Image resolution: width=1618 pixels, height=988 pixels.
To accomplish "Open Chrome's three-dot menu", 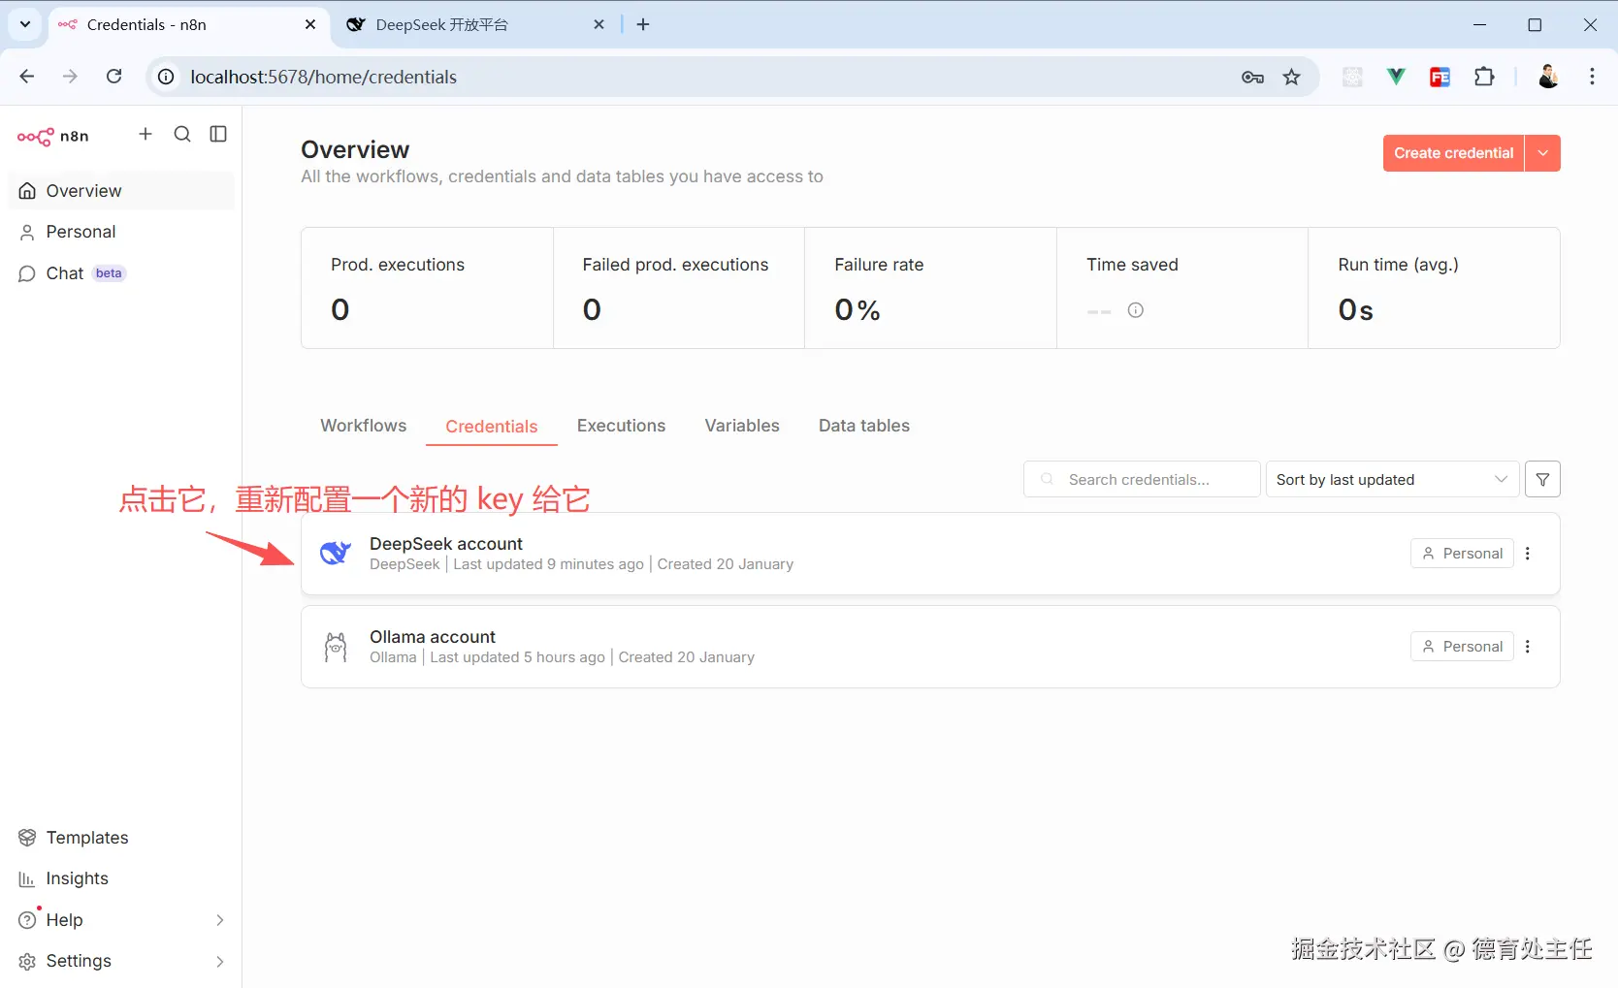I will 1592,77.
